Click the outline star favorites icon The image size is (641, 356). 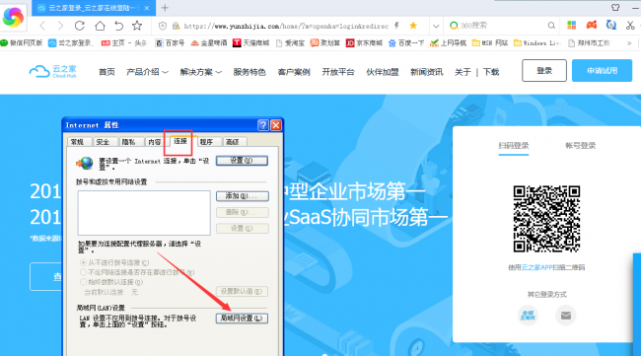point(137,26)
